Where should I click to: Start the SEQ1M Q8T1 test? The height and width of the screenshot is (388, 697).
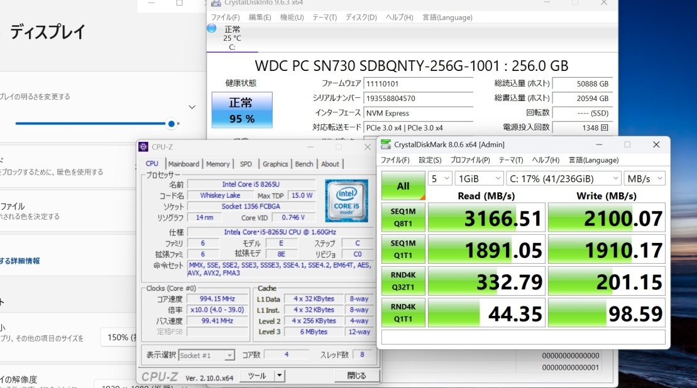403,217
